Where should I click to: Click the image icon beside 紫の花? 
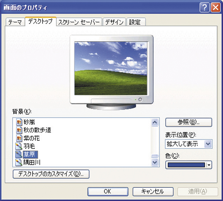click(x=19, y=138)
